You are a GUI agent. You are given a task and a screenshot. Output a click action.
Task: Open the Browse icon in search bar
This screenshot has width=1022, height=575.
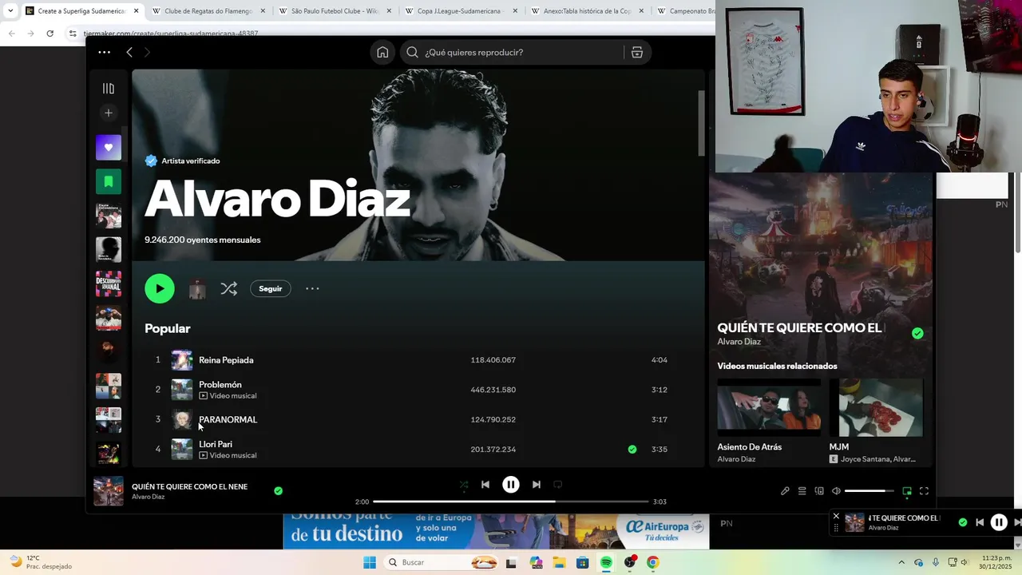tap(637, 52)
